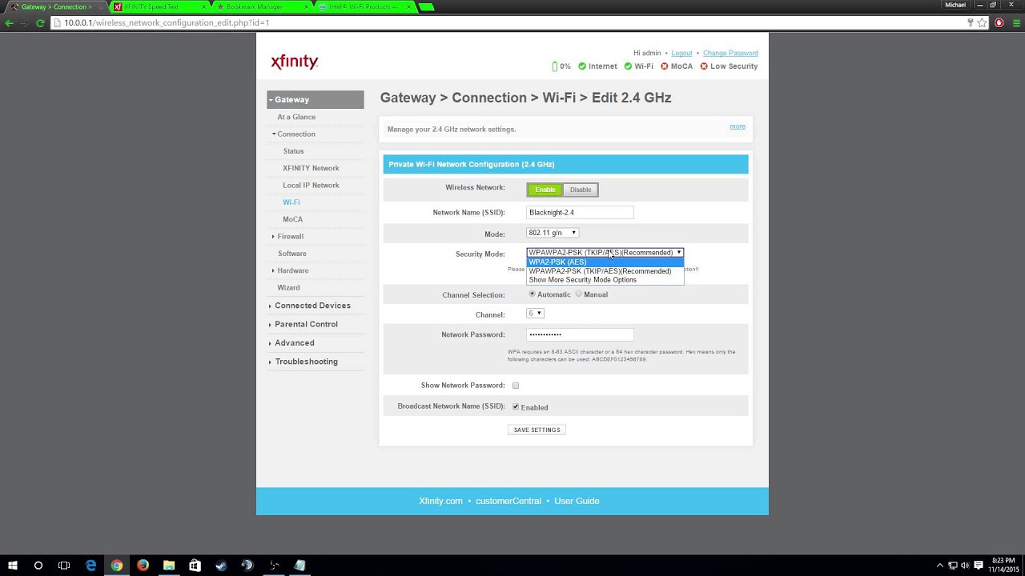The image size is (1025, 576).
Task: Check Show Network Password box
Action: point(516,386)
